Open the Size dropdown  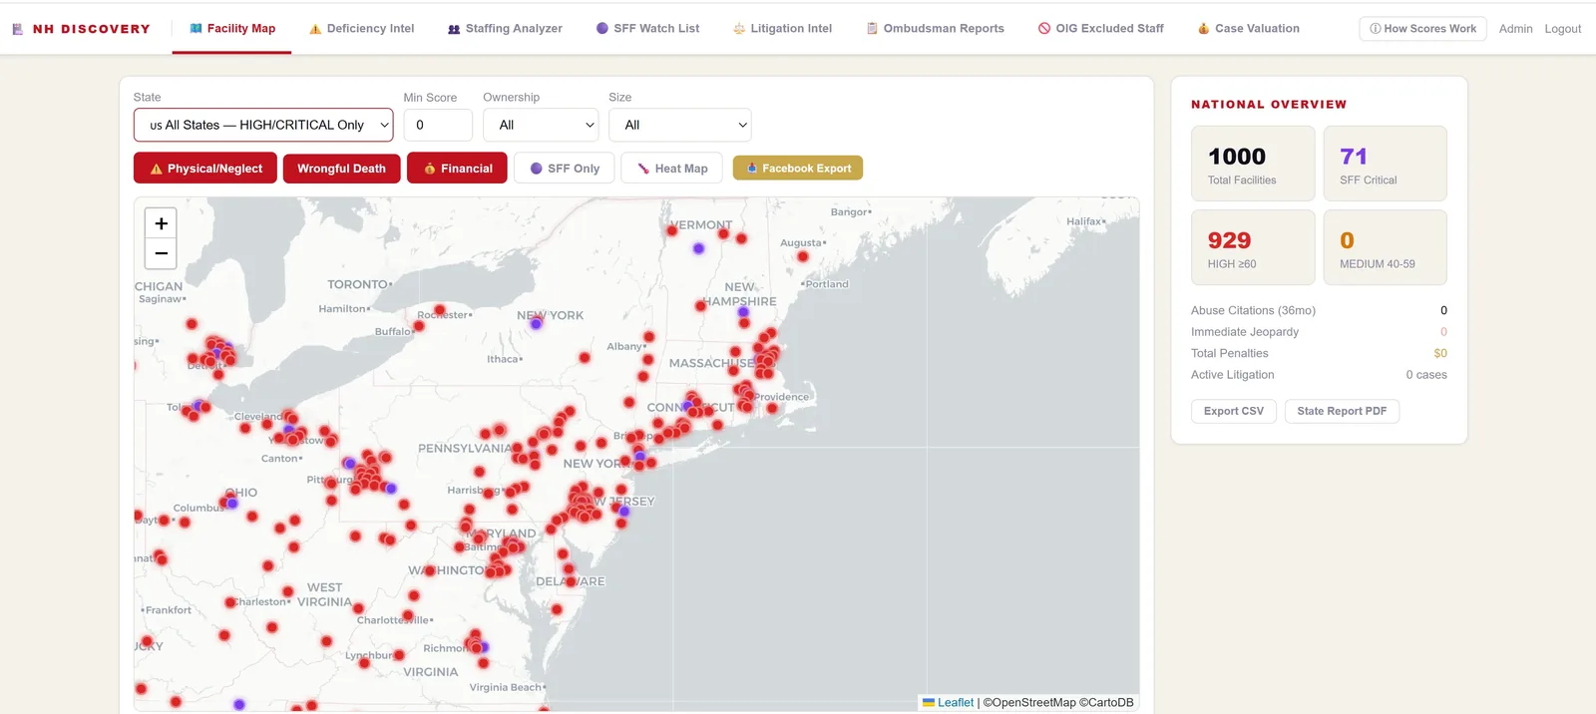pyautogui.click(x=680, y=126)
